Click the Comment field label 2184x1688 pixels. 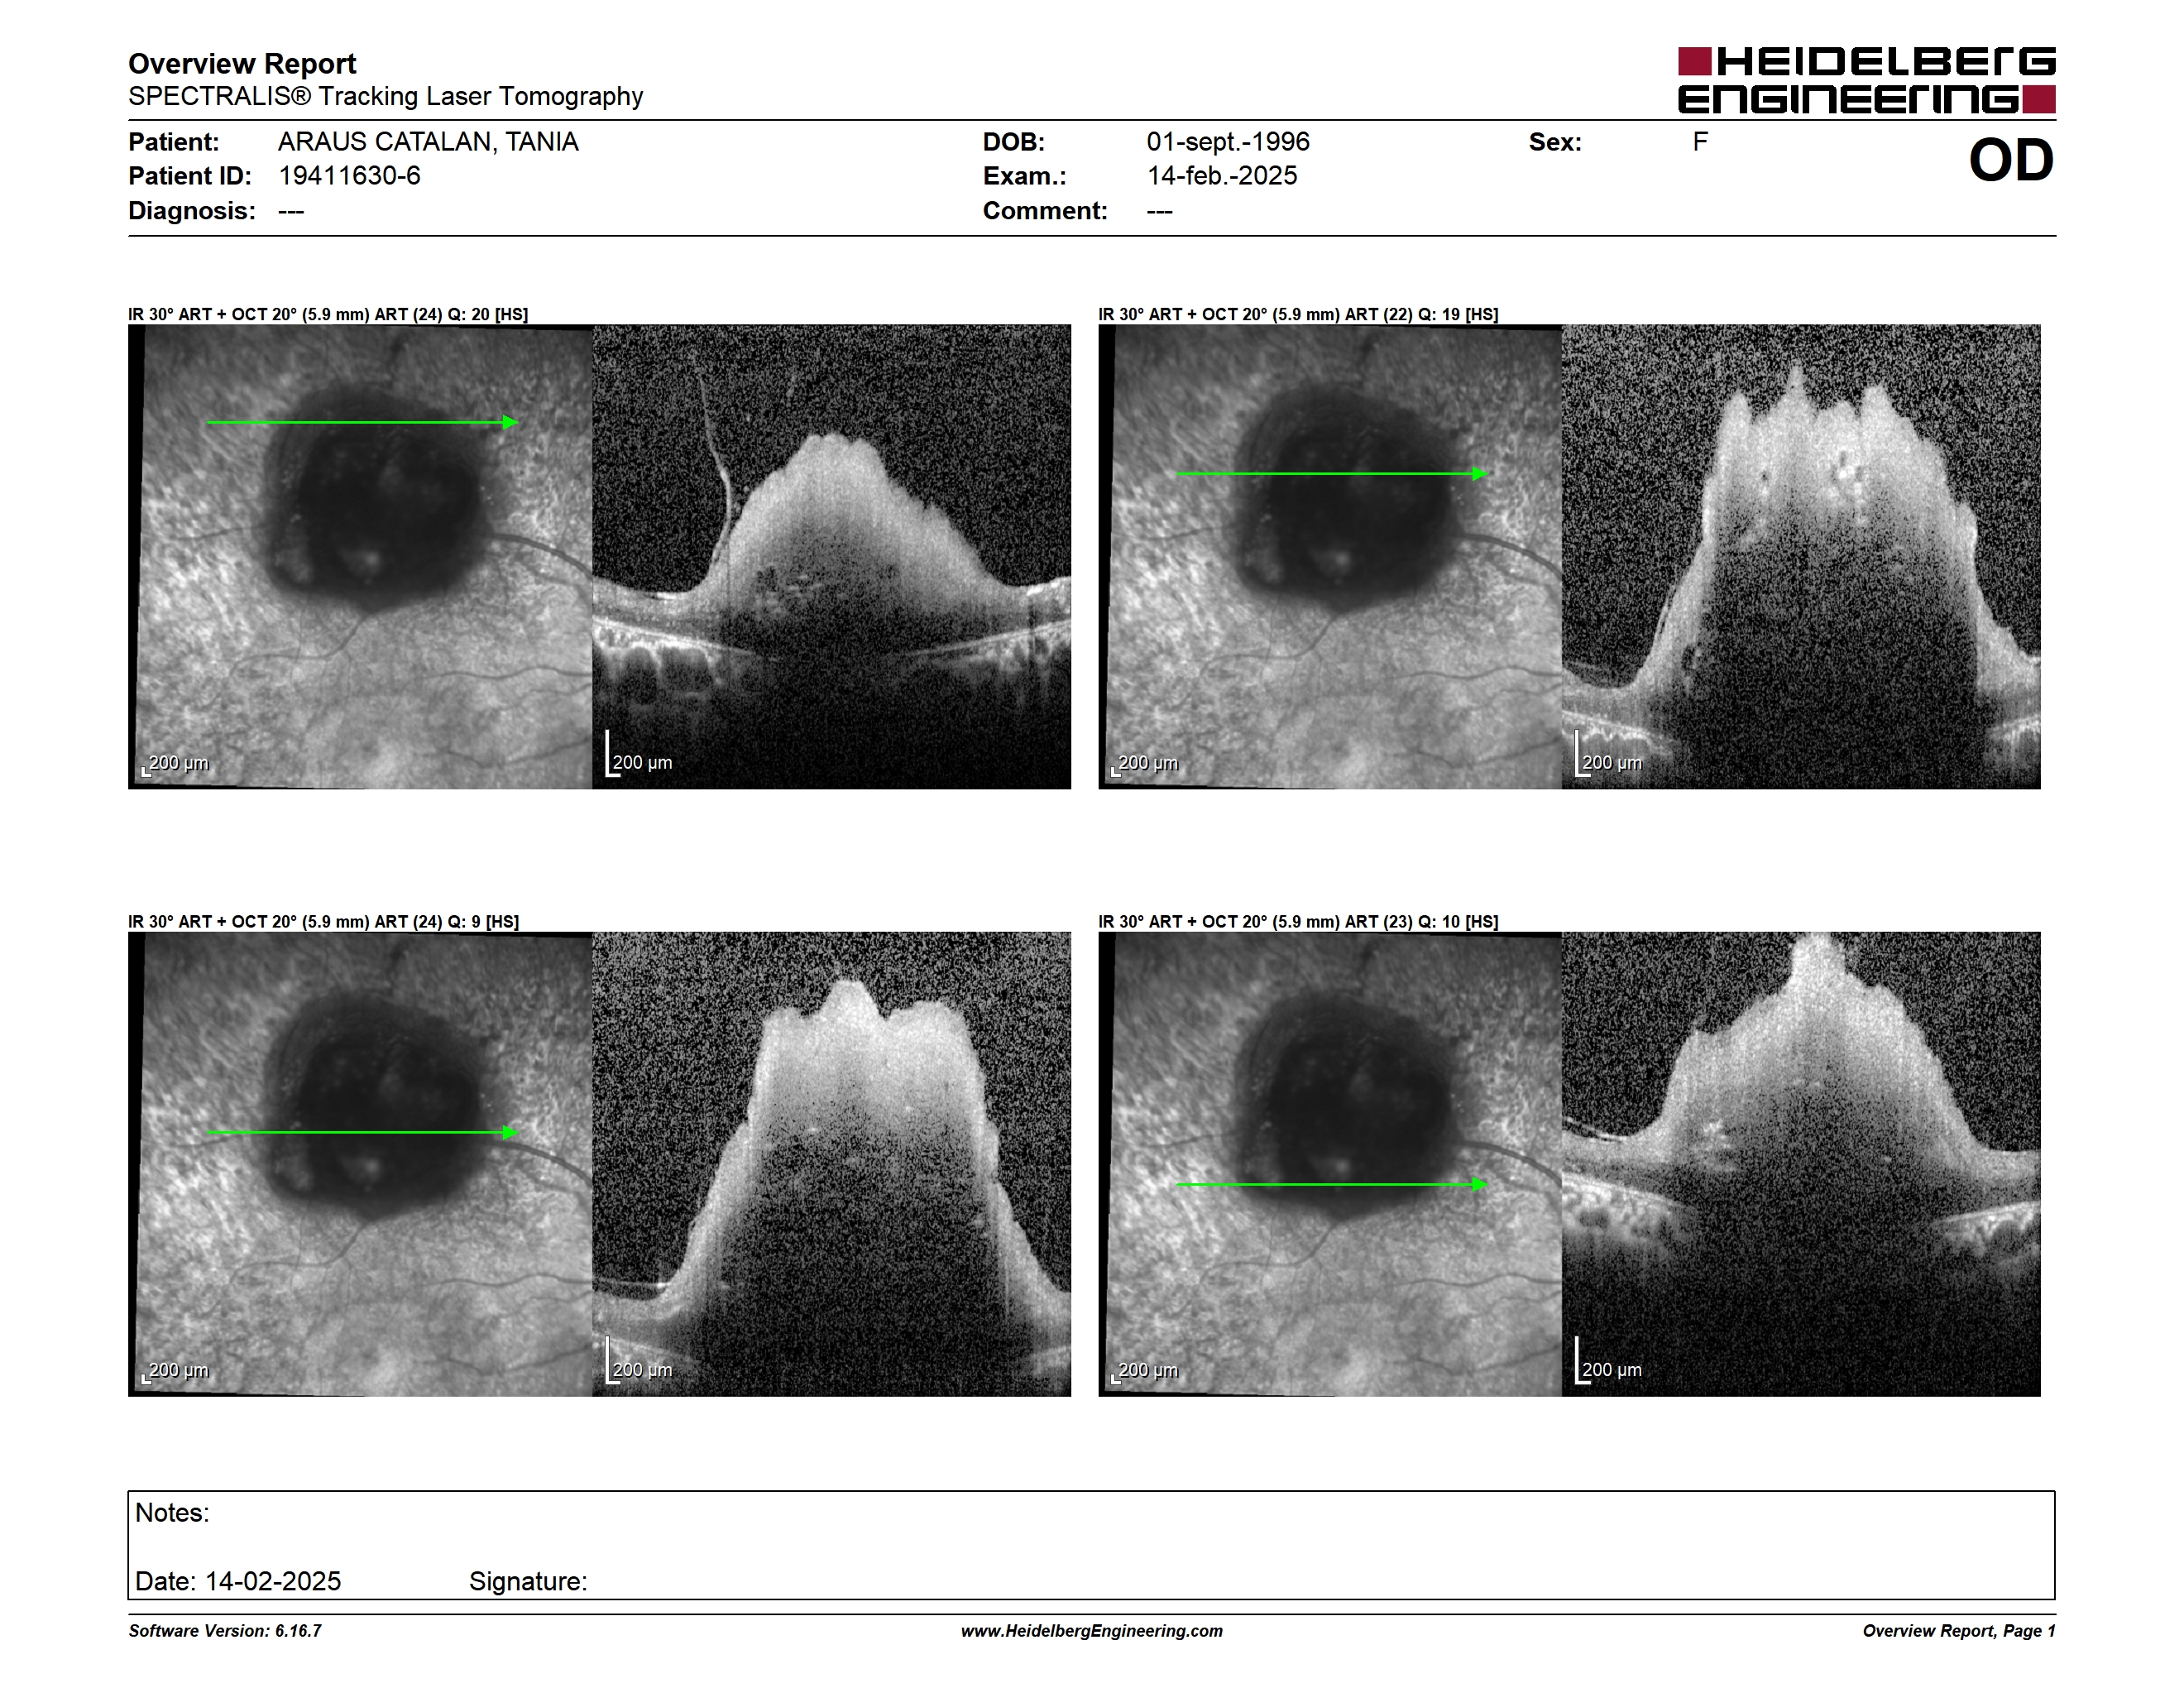[1045, 211]
